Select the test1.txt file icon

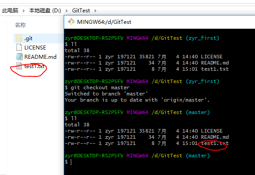(19, 66)
